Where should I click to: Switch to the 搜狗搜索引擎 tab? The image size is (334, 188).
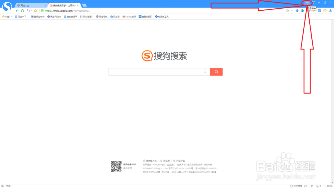[64, 5]
